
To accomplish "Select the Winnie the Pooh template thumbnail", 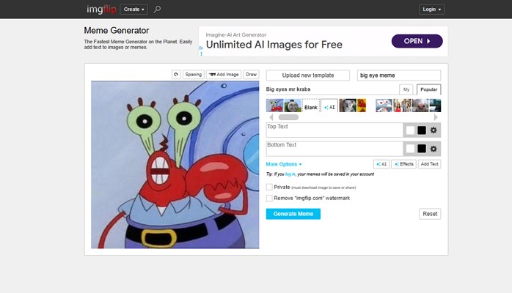I will pos(362,105).
